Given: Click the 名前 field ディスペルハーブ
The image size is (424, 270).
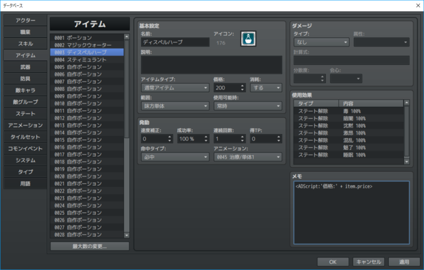Looking at the screenshot, I should pos(175,42).
